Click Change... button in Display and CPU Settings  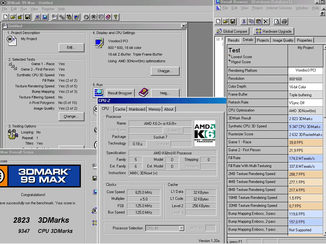(x=165, y=71)
